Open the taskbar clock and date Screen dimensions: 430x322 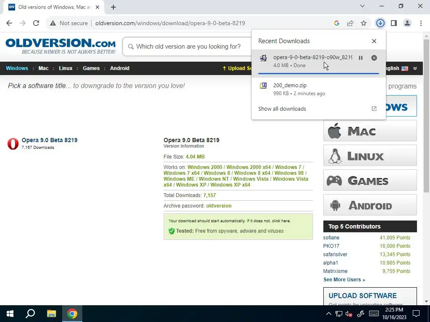394,314
